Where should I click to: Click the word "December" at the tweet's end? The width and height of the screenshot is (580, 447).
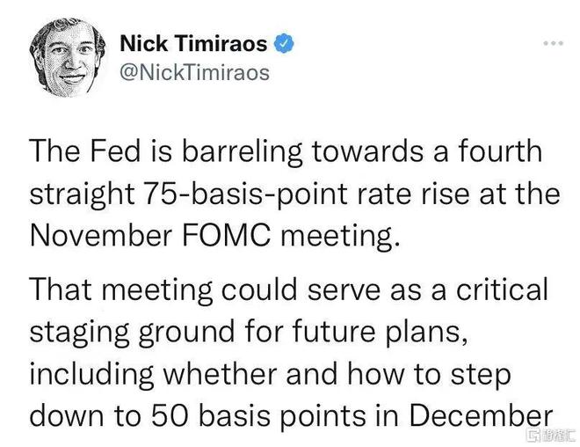(x=481, y=415)
